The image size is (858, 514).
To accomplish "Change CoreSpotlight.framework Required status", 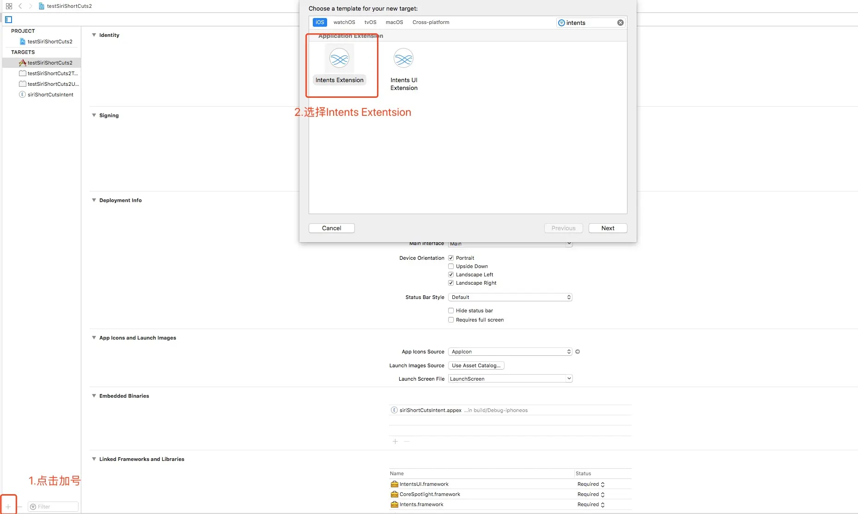I will [591, 494].
